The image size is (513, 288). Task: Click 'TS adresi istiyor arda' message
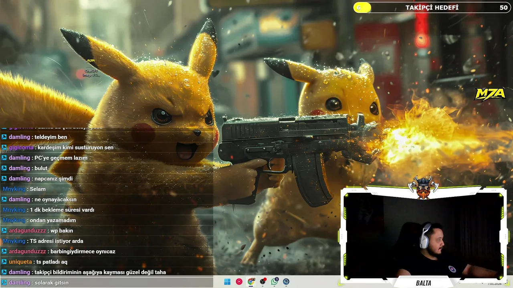(x=57, y=241)
